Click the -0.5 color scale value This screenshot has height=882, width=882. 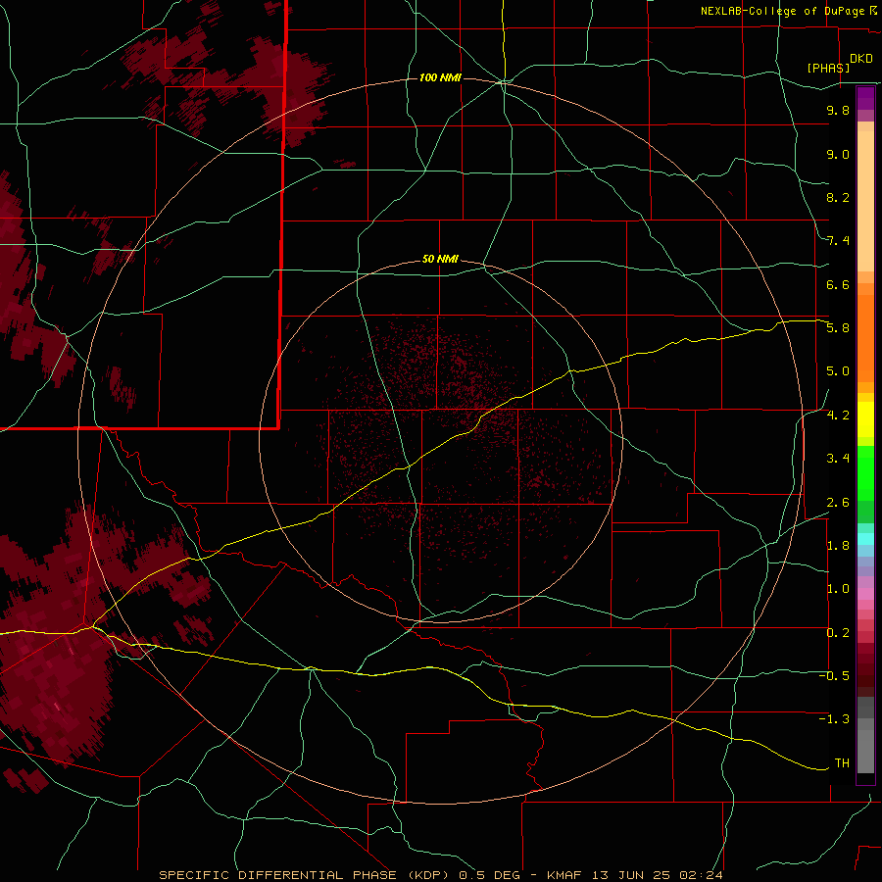(x=834, y=676)
